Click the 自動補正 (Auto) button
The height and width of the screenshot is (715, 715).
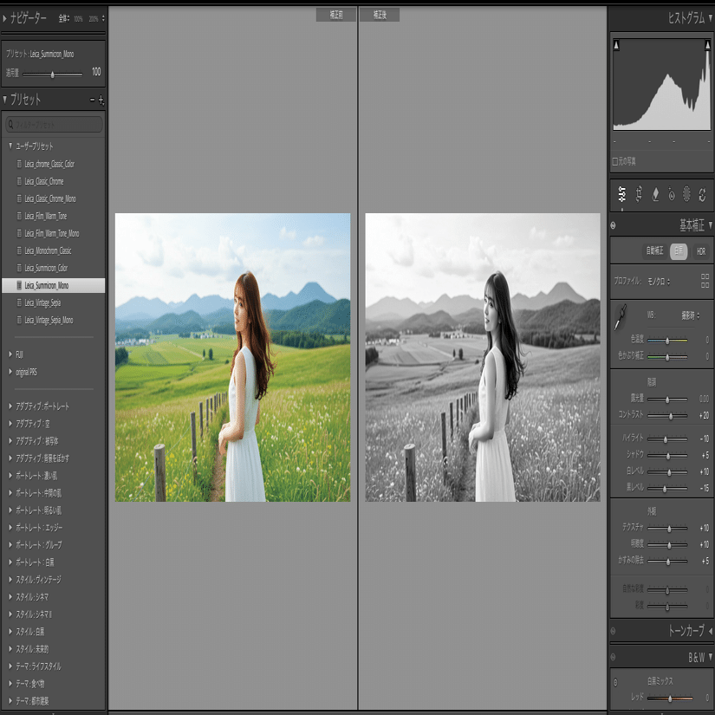click(x=654, y=250)
